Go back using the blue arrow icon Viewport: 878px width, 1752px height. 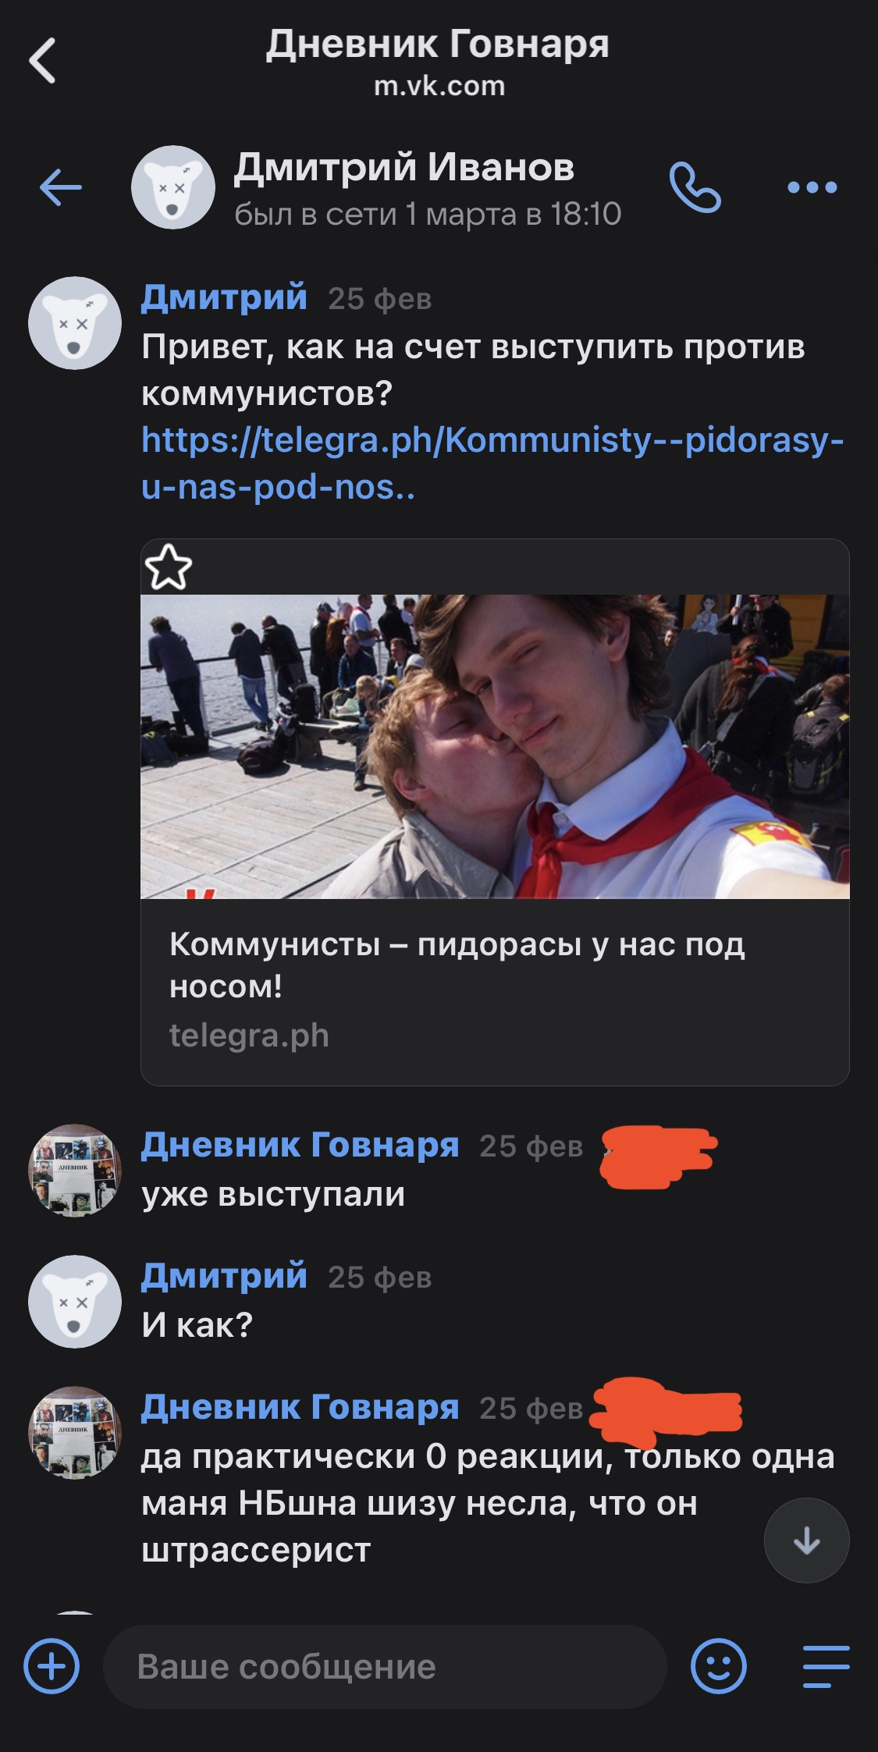[x=60, y=187]
